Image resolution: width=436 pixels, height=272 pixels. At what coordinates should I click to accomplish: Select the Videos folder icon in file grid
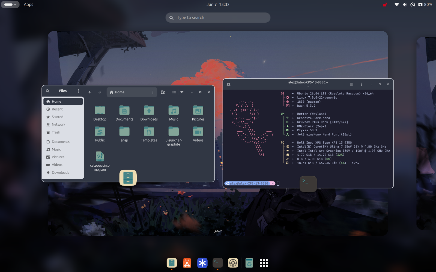(x=198, y=131)
